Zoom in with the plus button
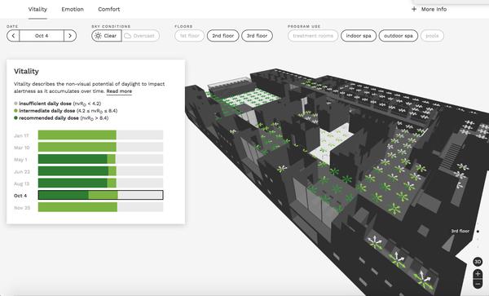Viewport: 489px width, 296px height. click(x=478, y=274)
